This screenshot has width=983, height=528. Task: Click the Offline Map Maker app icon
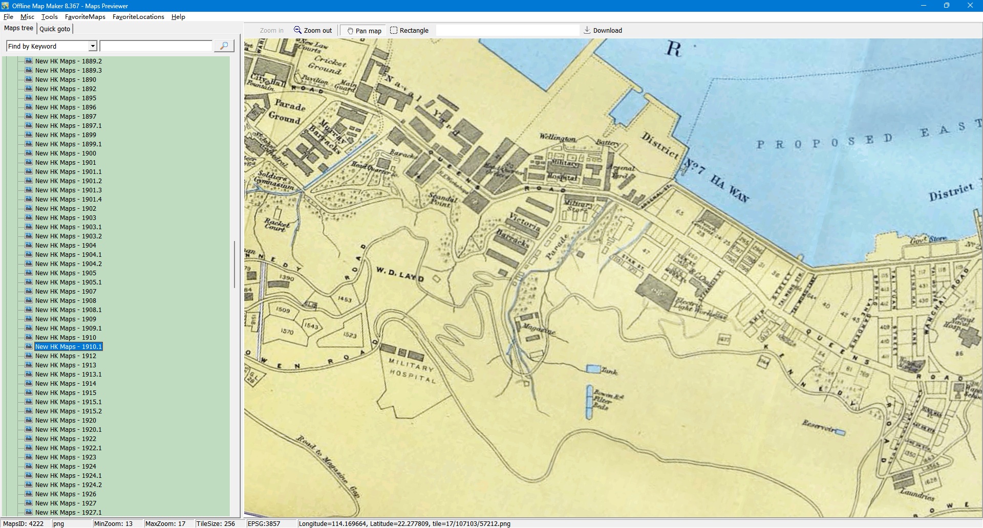[x=5, y=6]
